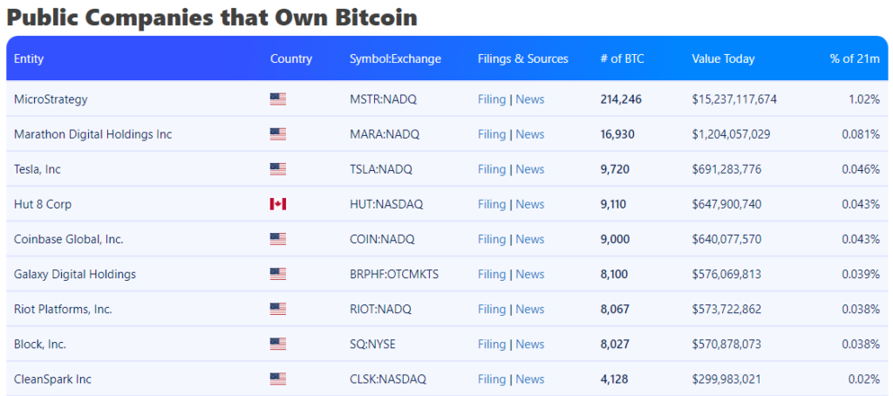The height and width of the screenshot is (396, 893).
Task: Click the US flag icon in MicroStrategy row
Action: (x=278, y=99)
